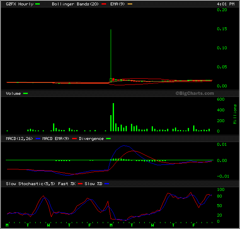The height and width of the screenshot is (229, 240).
Task: Click the BigCharts.com watermark
Action: pos(194,93)
